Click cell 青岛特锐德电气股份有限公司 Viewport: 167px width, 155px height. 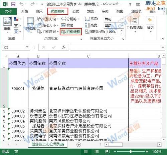point(88,88)
